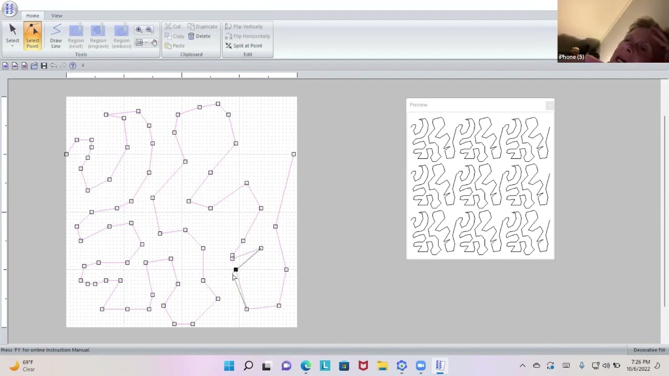Switch to the Home ribbon tab
Viewport: 669px width, 376px height.
click(32, 16)
